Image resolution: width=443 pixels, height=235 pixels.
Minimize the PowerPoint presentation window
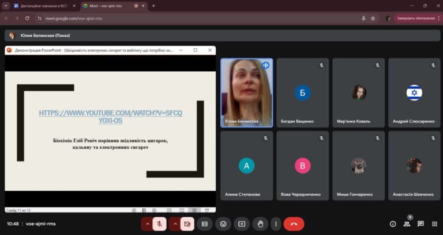coord(181,50)
